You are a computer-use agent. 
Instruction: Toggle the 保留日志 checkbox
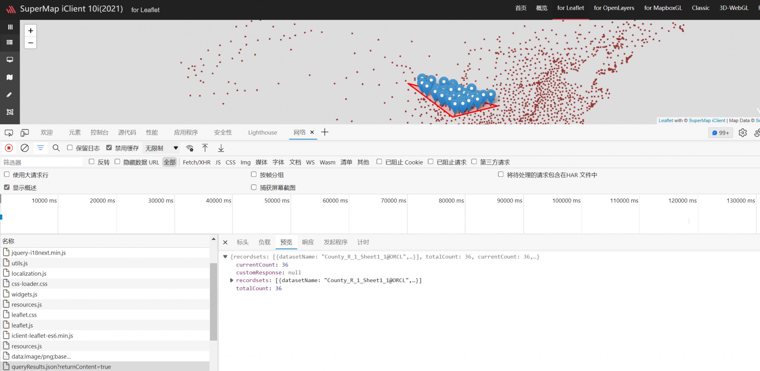[70, 148]
